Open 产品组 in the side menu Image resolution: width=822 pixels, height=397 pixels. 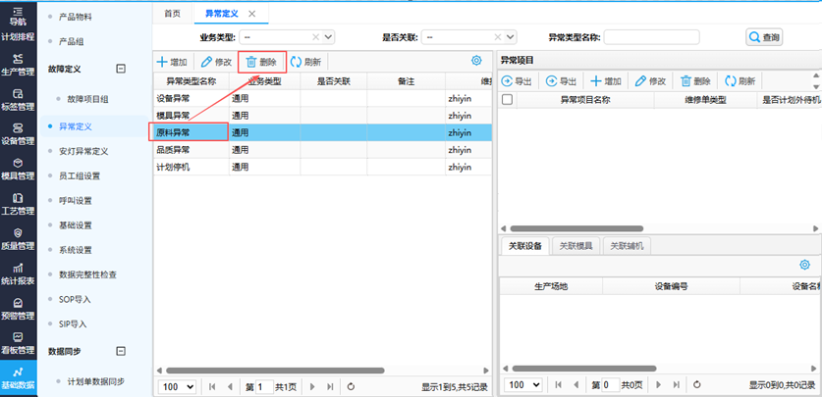[72, 41]
